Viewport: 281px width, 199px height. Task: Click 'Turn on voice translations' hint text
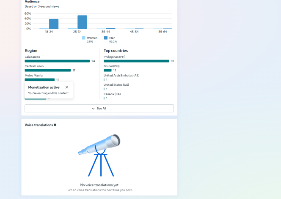click(x=99, y=190)
